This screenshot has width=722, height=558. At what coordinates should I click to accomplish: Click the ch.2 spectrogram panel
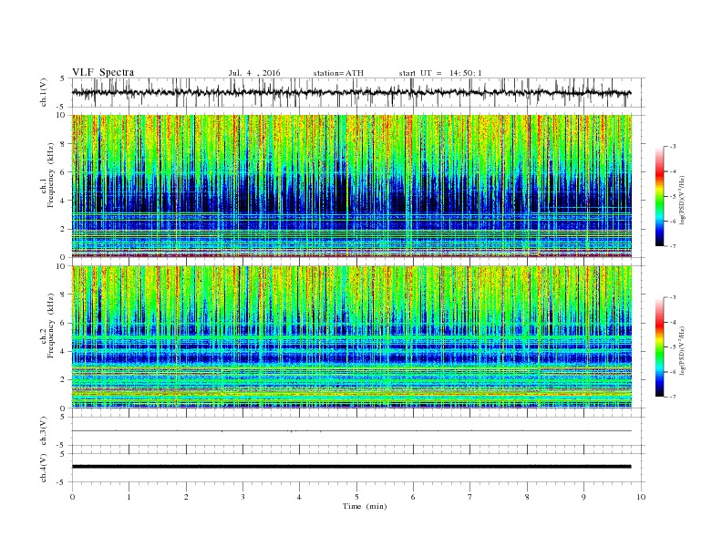point(352,337)
